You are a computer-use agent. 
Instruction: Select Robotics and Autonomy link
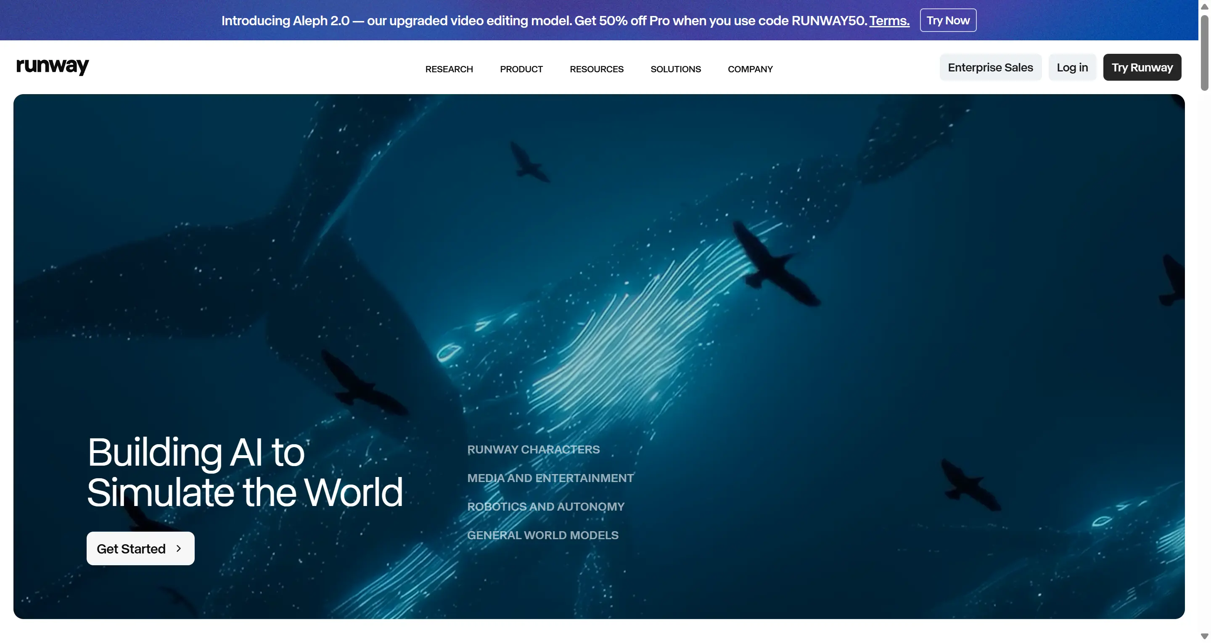coord(545,507)
